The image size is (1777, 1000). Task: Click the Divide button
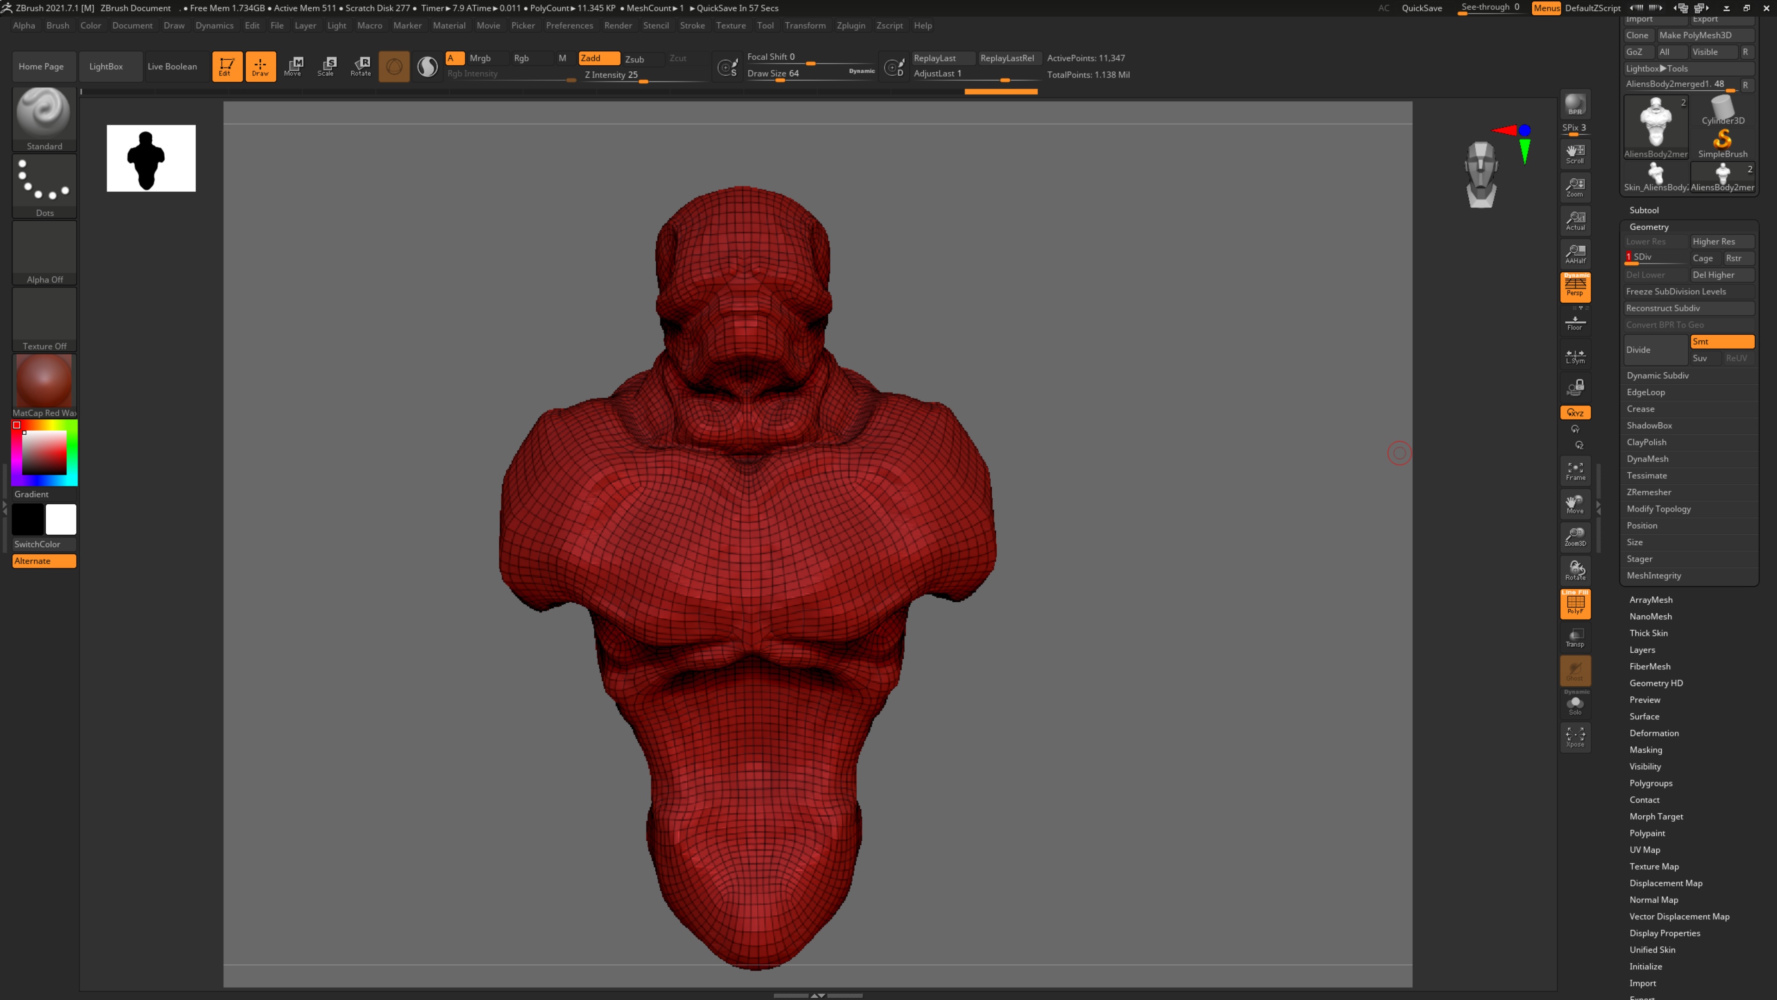1655,350
